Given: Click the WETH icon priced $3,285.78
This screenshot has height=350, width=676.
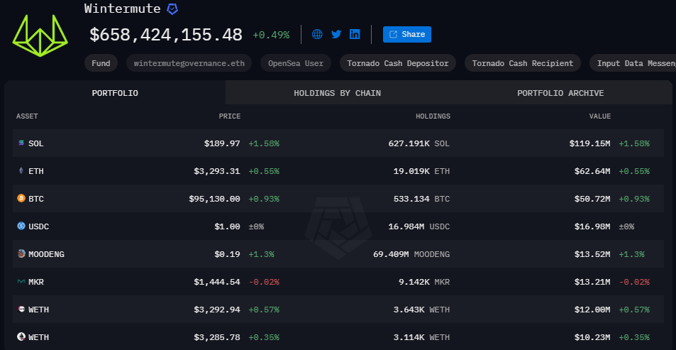Looking at the screenshot, I should pyautogui.click(x=21, y=337).
